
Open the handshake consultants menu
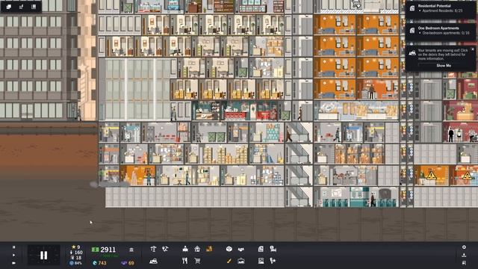[x=241, y=249]
